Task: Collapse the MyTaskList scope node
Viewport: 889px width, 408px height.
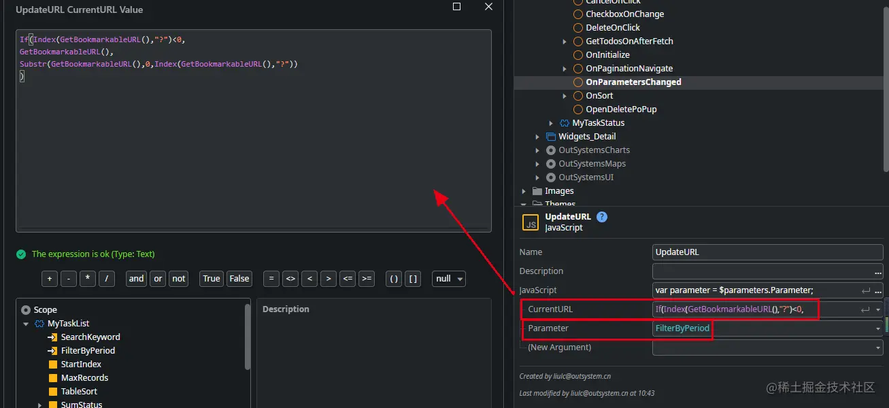Action: (x=26, y=324)
